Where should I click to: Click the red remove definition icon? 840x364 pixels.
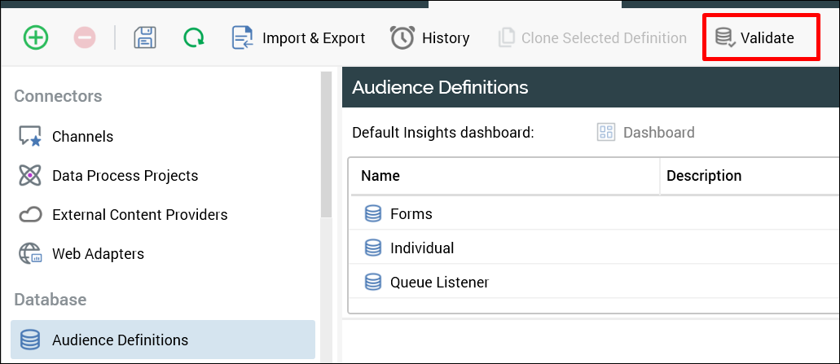[x=85, y=37]
